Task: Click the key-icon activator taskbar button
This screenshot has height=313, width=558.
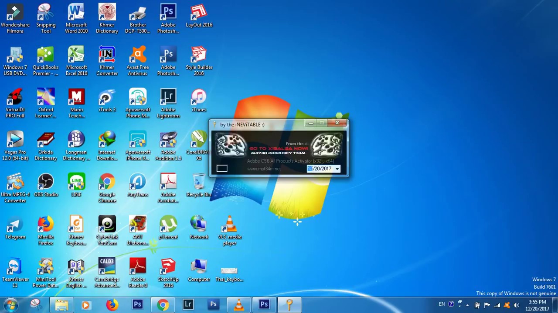Action: [x=289, y=305]
